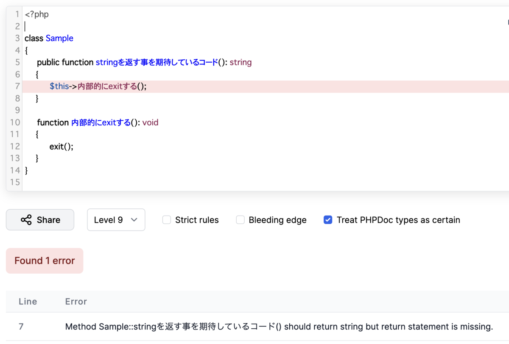This screenshot has width=509, height=344.
Task: Click the <?php opening tag
Action: coord(36,14)
